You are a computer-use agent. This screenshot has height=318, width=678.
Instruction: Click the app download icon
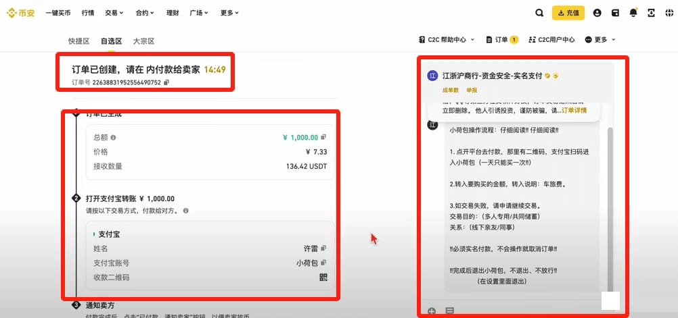click(x=652, y=13)
